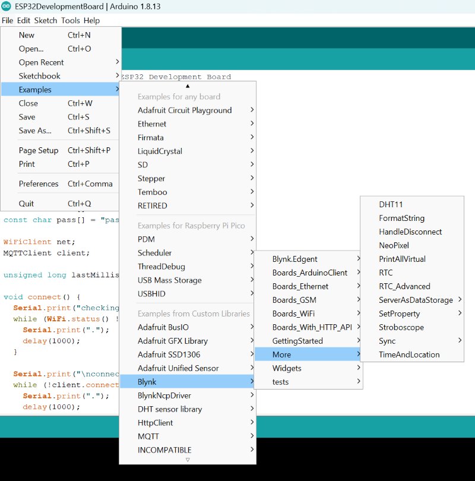Open the tests submenu
Image resolution: width=475 pixels, height=481 pixels.
[x=309, y=382]
